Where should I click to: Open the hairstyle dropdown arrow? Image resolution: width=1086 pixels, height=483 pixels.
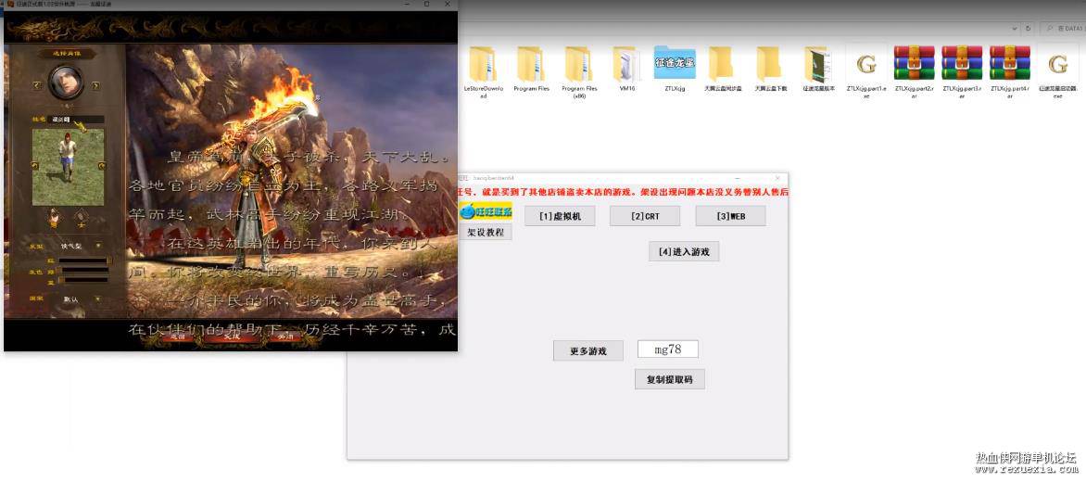coord(97,246)
